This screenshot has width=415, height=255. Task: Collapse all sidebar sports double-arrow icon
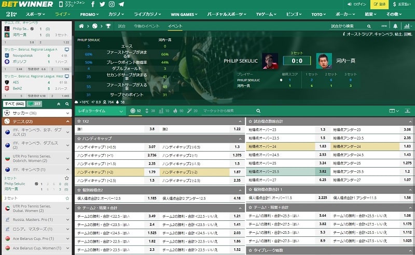[59, 104]
